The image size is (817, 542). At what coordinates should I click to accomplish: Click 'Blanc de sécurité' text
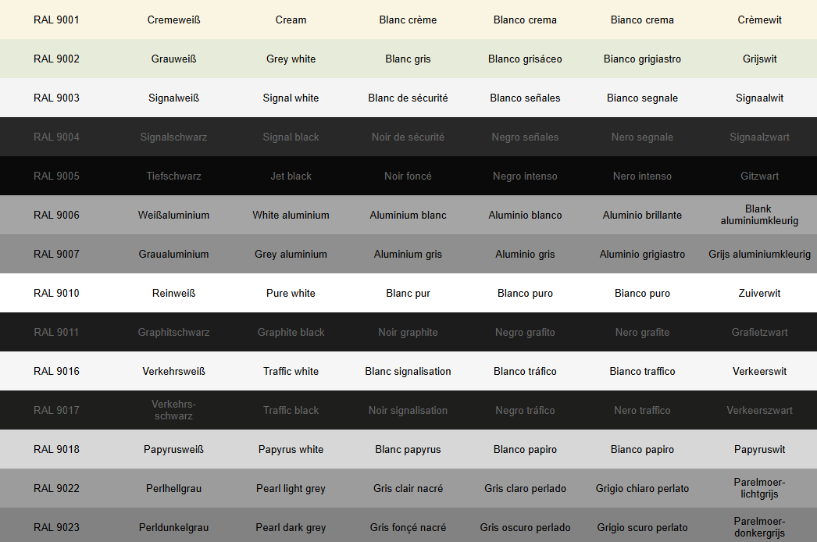pyautogui.click(x=408, y=98)
